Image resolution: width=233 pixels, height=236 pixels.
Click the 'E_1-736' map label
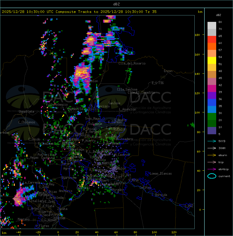click(158, 83)
